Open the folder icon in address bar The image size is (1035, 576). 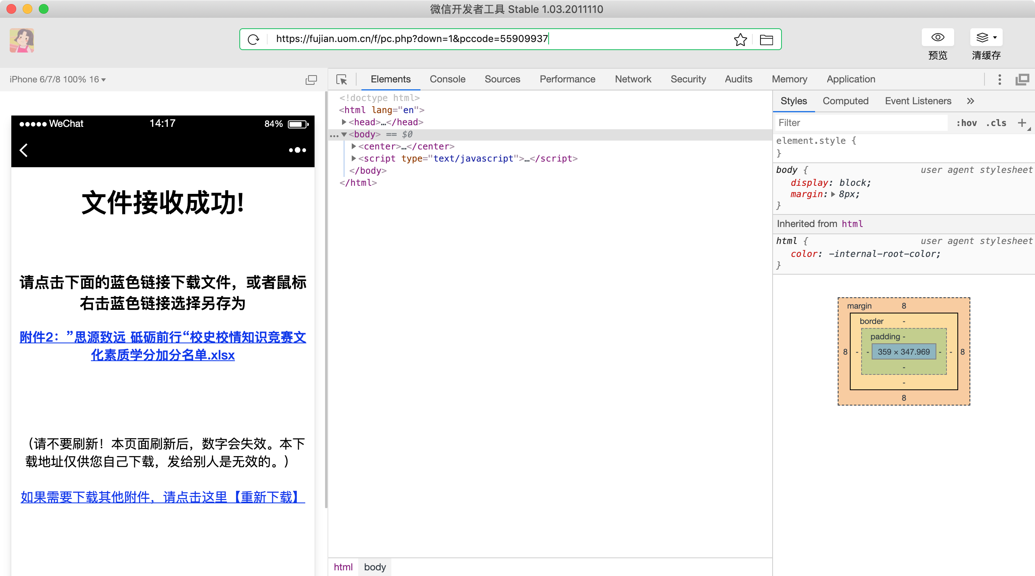pyautogui.click(x=766, y=40)
